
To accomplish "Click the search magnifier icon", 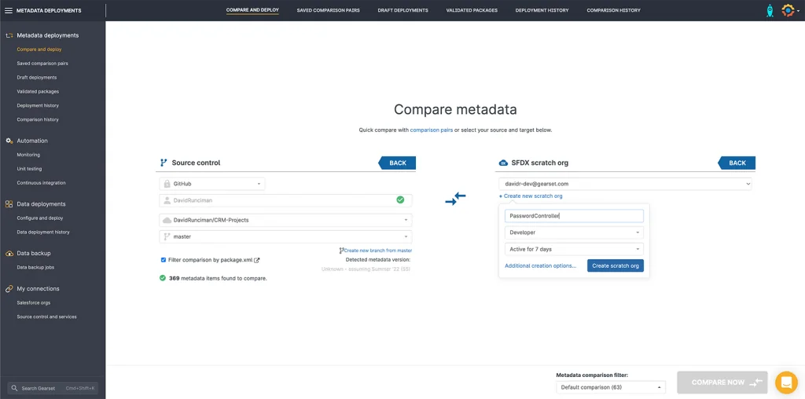I will click(x=14, y=388).
